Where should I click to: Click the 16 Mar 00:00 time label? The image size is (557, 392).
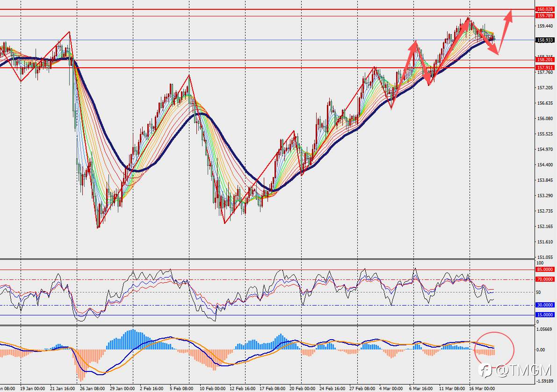tap(482, 388)
